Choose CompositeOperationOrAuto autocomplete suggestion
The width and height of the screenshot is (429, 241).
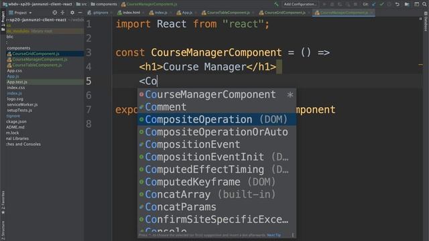pos(217,133)
